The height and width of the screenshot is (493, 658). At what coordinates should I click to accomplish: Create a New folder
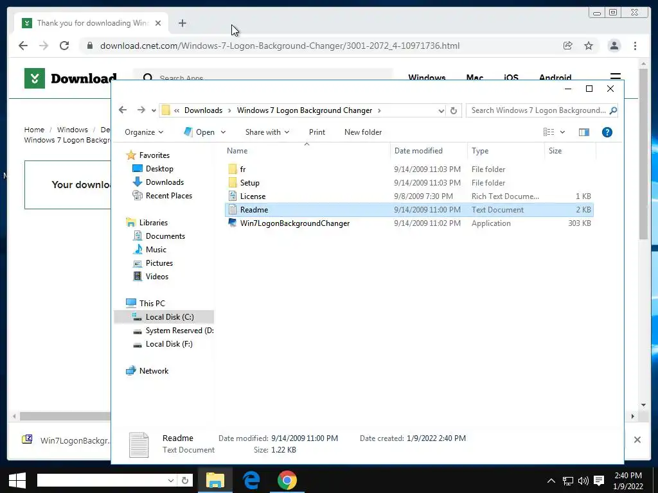pos(363,132)
